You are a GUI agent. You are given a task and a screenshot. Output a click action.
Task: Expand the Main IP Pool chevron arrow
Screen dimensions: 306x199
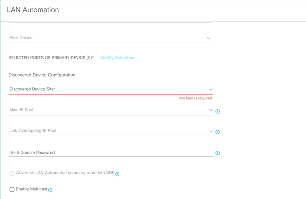pos(211,110)
